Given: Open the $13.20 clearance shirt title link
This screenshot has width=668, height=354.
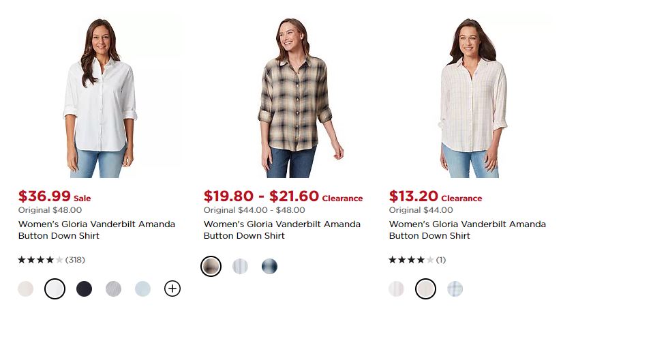Looking at the screenshot, I should tap(467, 230).
